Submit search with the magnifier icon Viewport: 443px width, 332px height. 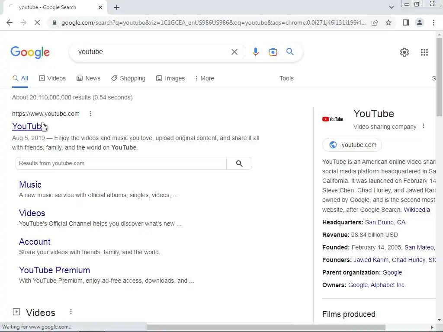(x=290, y=52)
